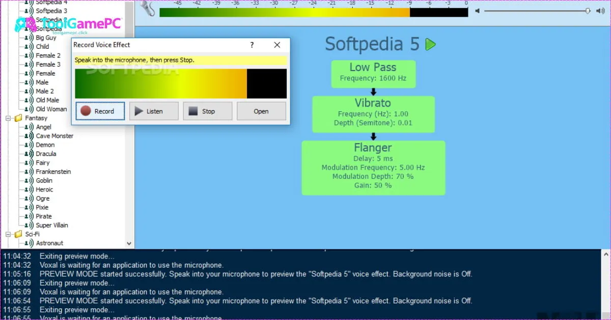
Task: Open the Low Pass effect block
Action: click(x=373, y=74)
